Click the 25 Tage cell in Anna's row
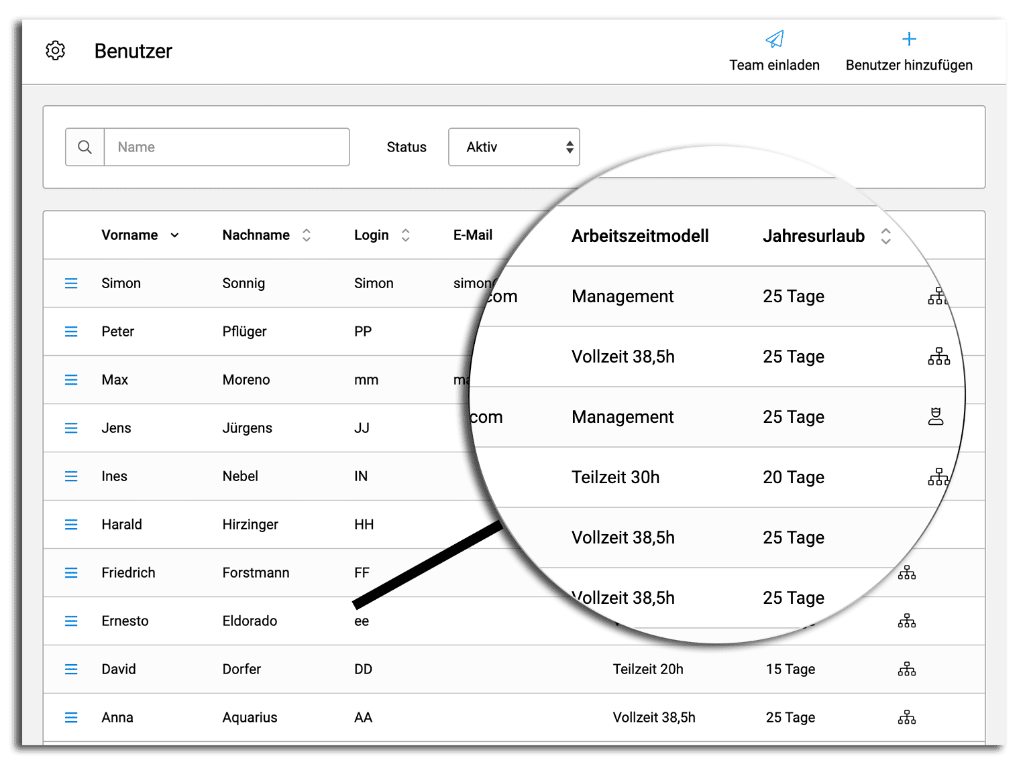Screen dimensions: 1025x766 tap(790, 718)
